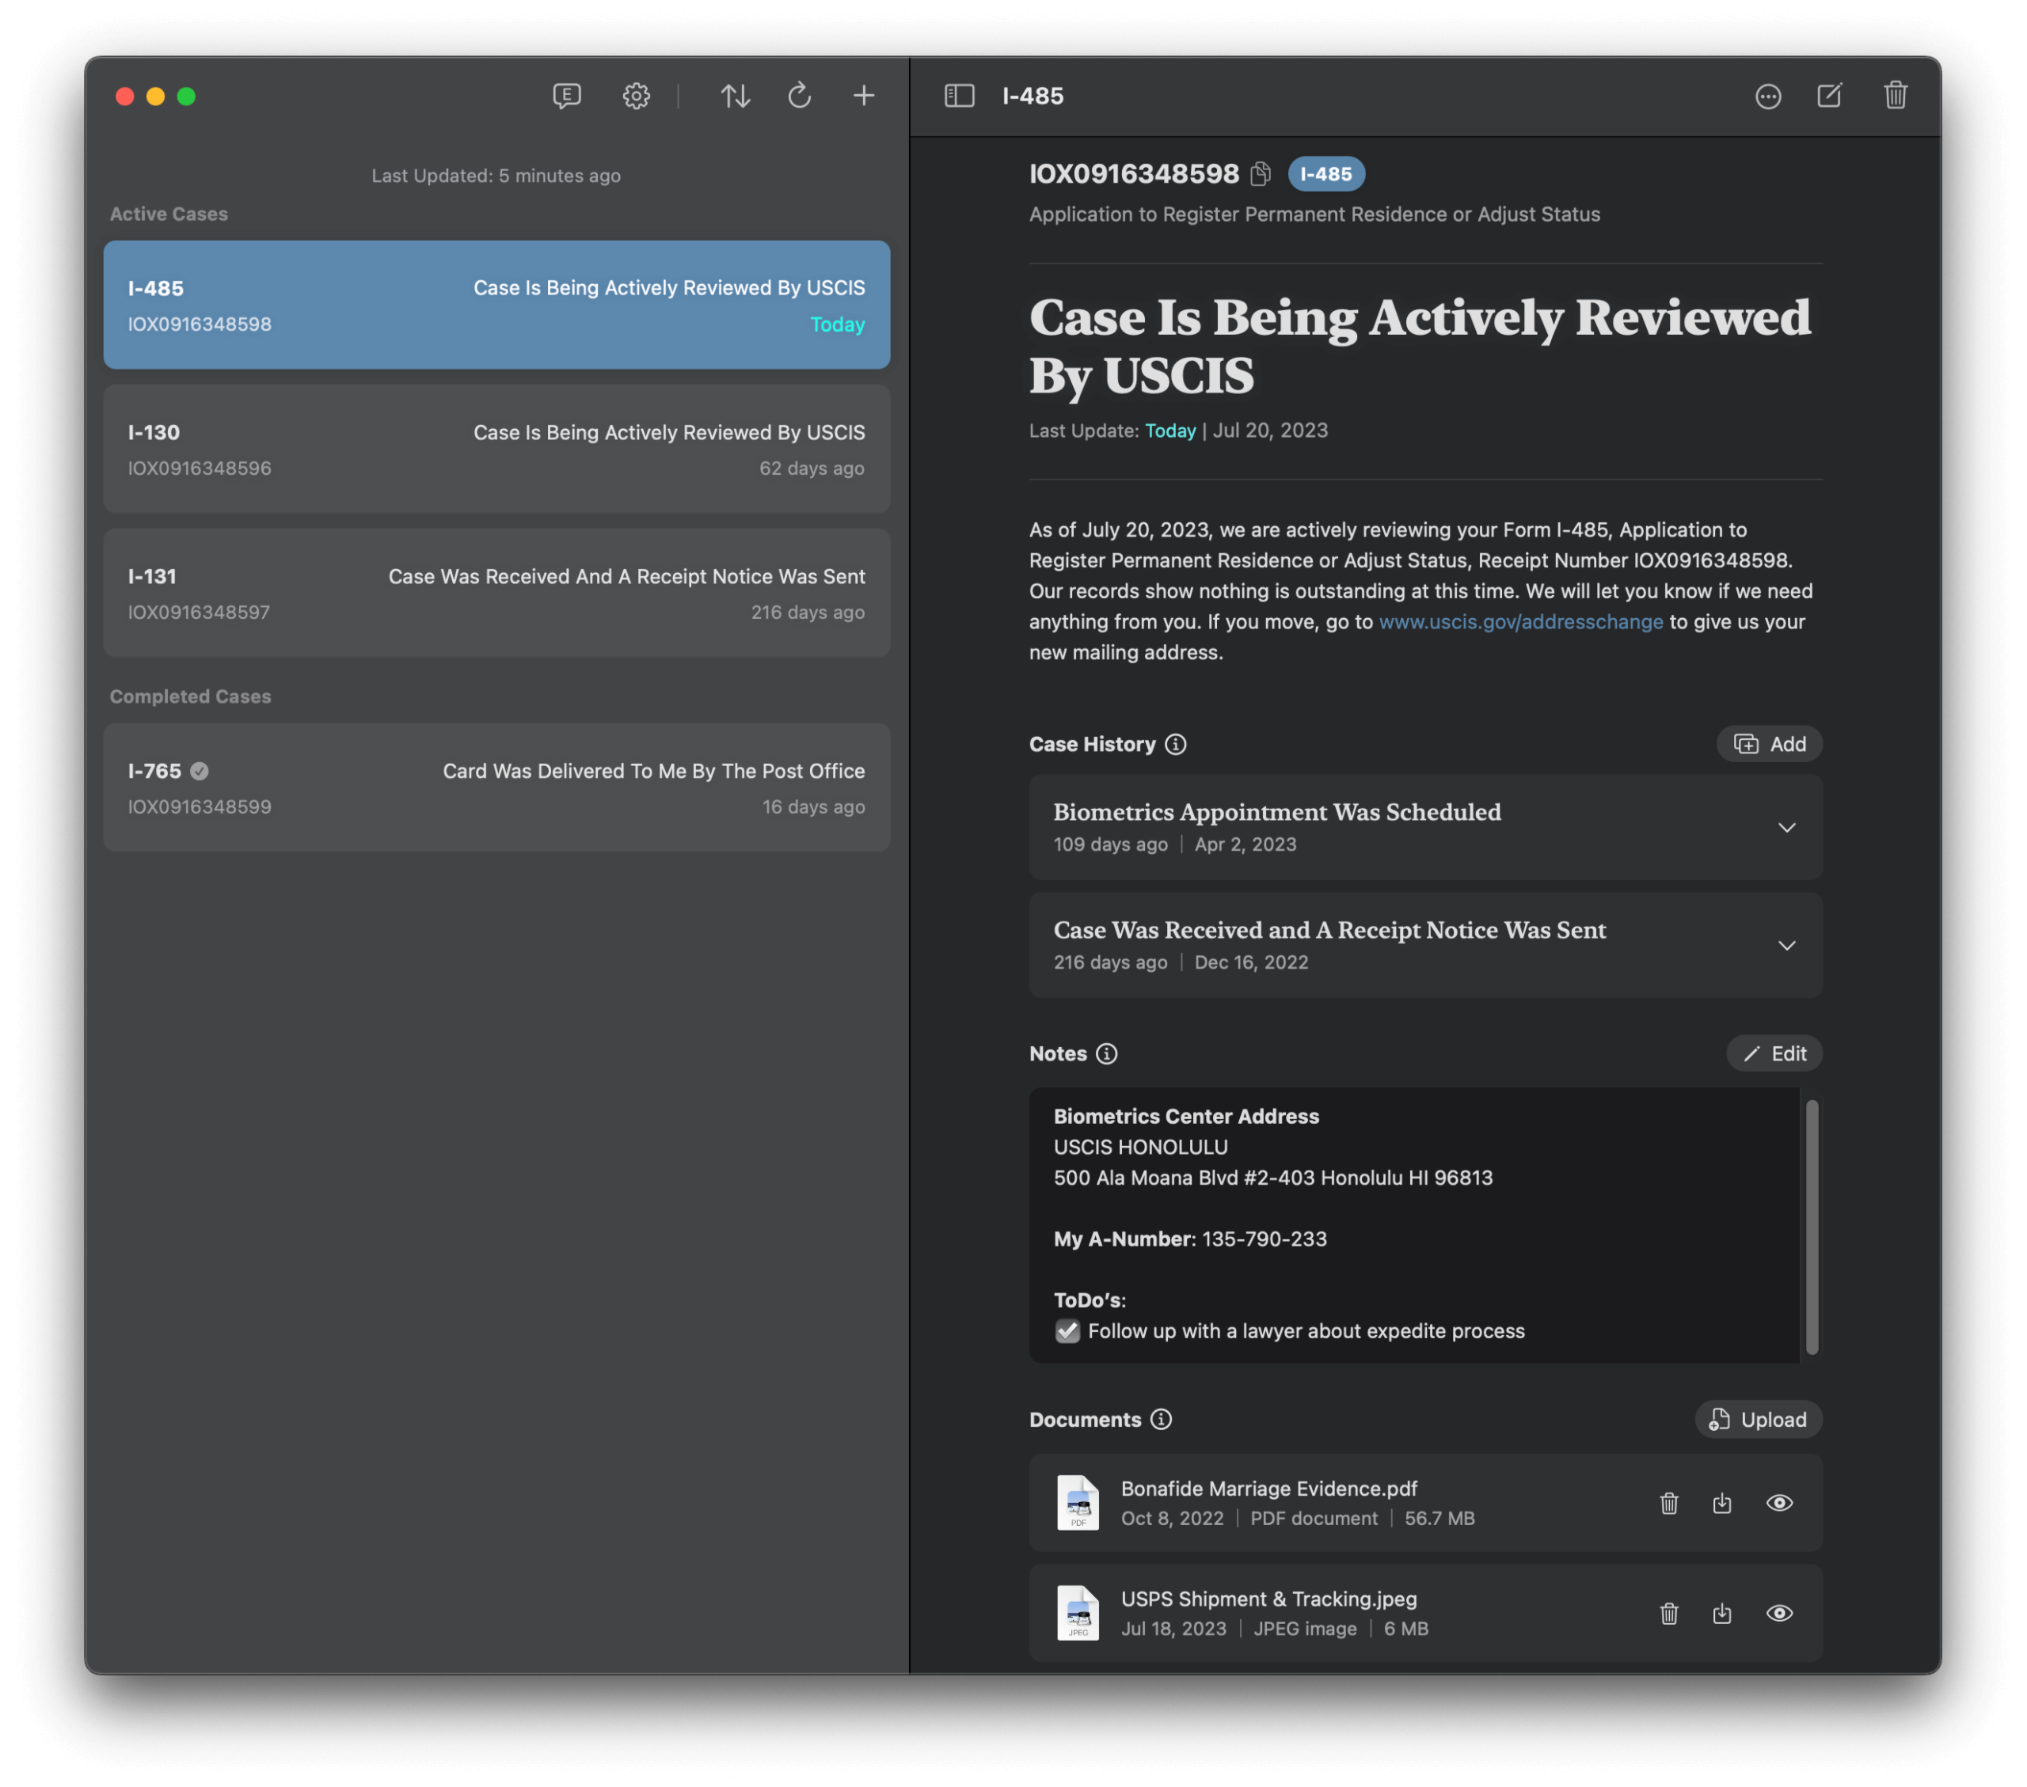Select the completed I-765 case

click(x=496, y=788)
